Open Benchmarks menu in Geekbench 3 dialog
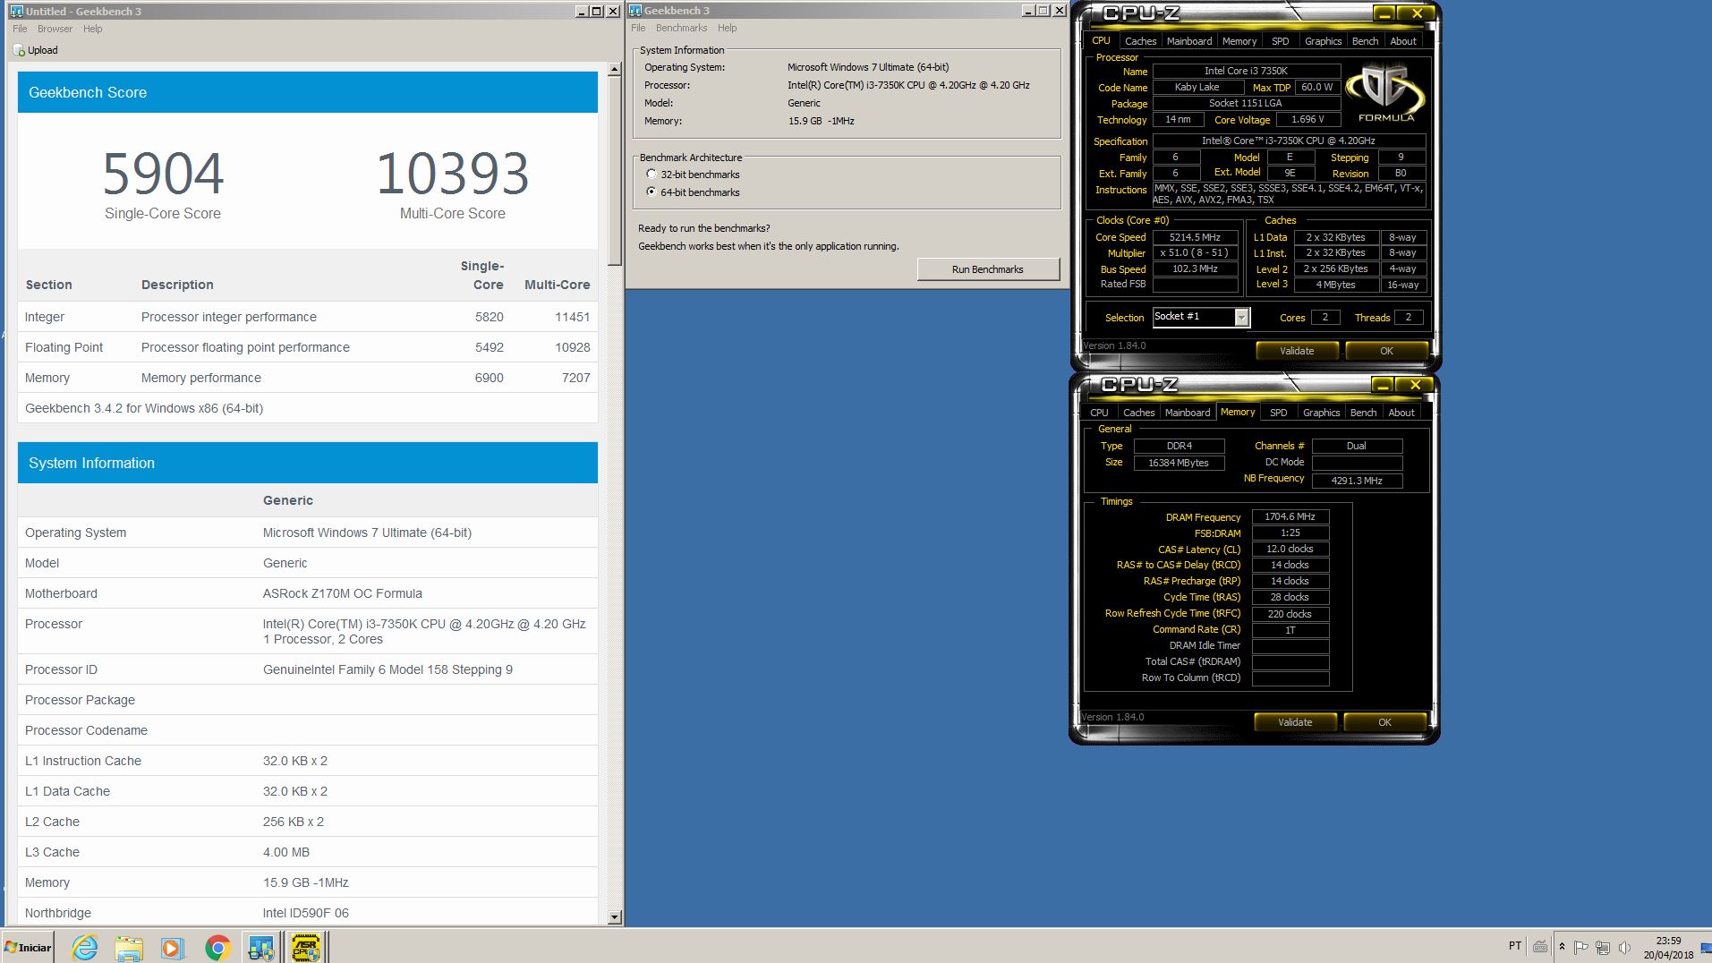The width and height of the screenshot is (1712, 963). pos(681,28)
